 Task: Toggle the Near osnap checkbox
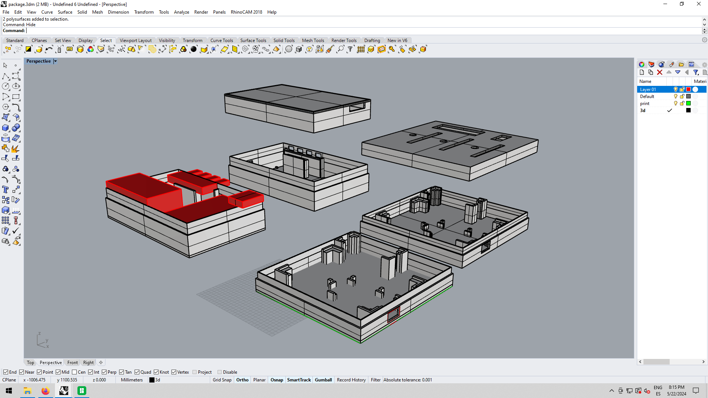(x=21, y=372)
